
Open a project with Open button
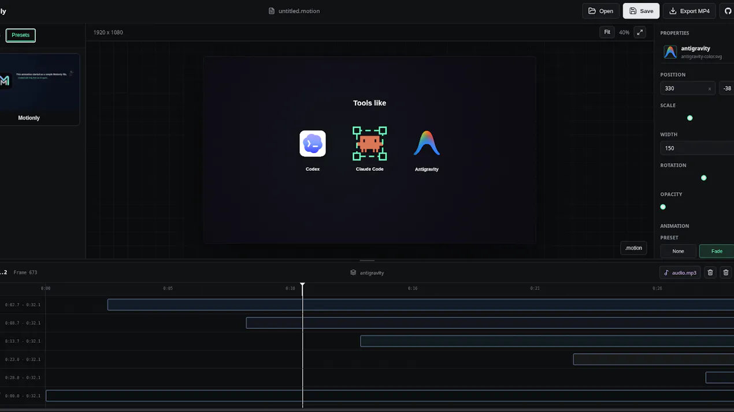601,11
